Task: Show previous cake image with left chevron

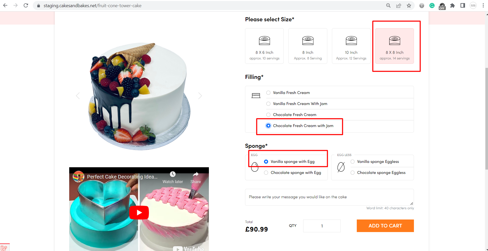Action: (78, 96)
